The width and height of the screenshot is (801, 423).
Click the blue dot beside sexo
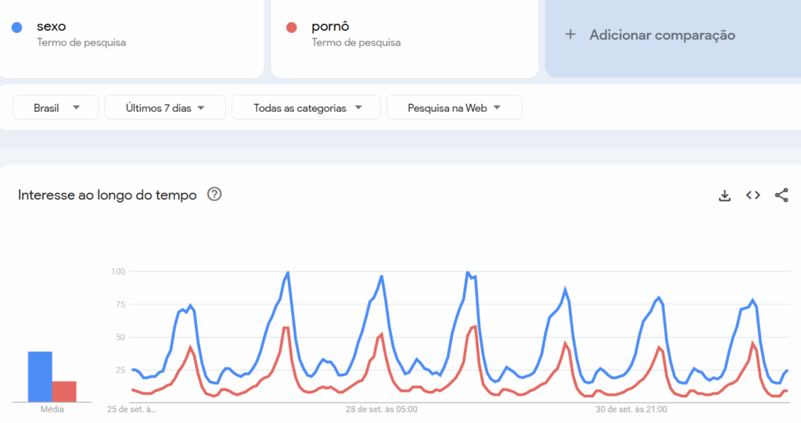point(17,27)
